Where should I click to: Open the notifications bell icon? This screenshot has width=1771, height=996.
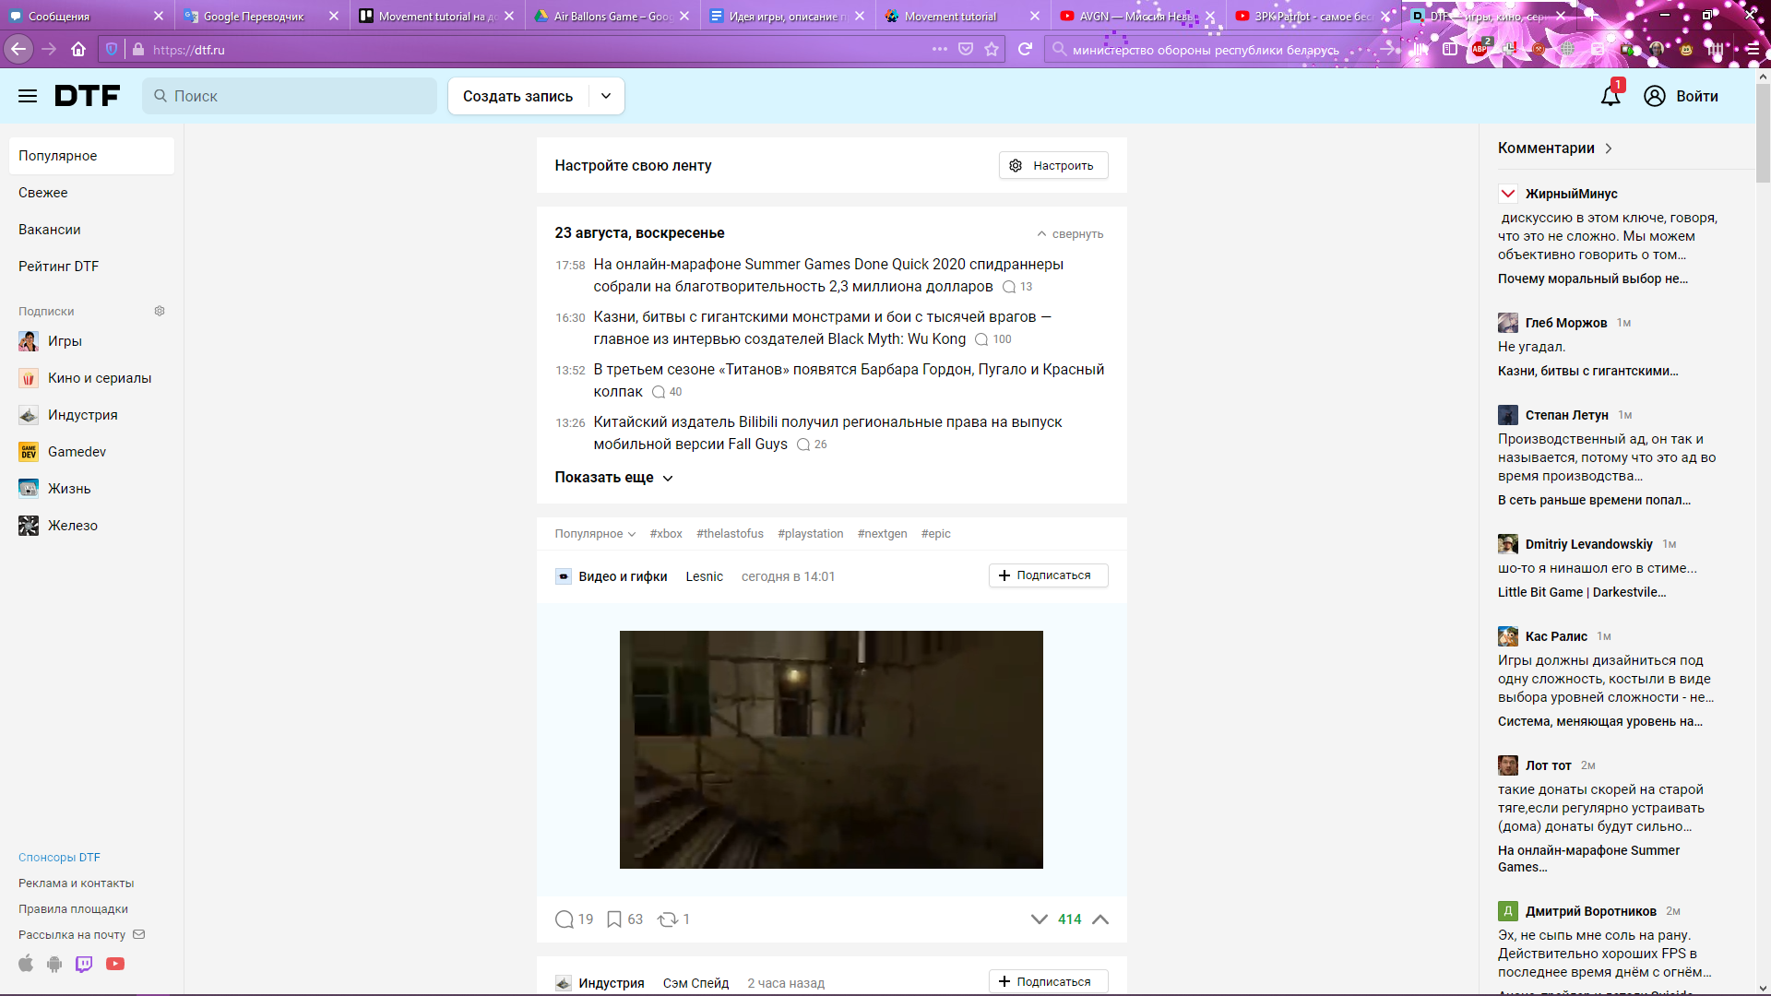1610,96
